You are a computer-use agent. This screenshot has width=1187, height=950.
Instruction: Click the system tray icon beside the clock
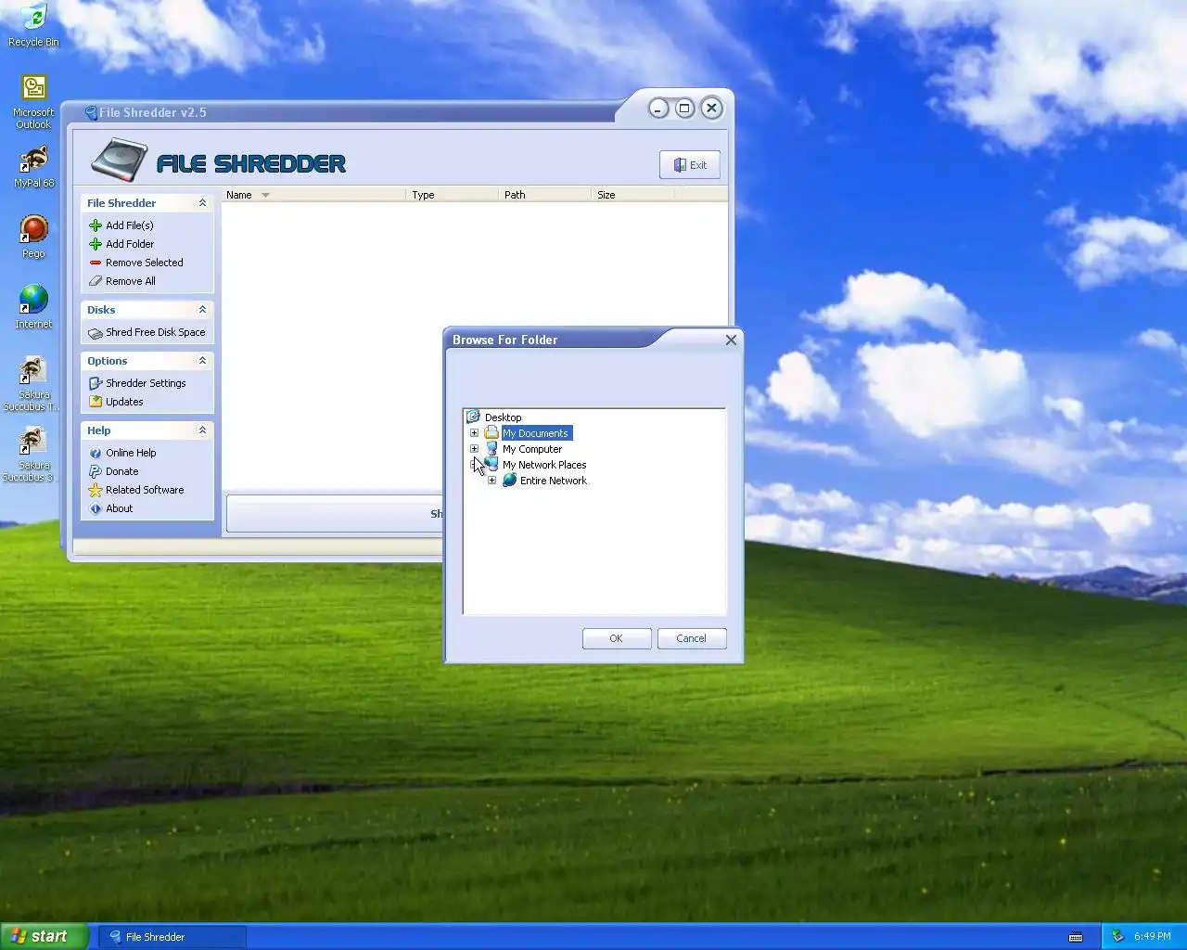[1117, 936]
